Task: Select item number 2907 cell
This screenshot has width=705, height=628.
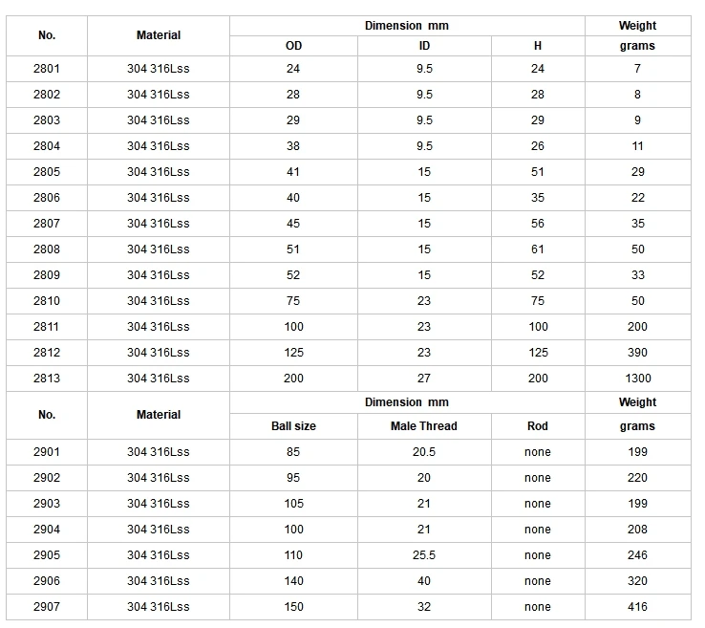Action: coord(47,607)
